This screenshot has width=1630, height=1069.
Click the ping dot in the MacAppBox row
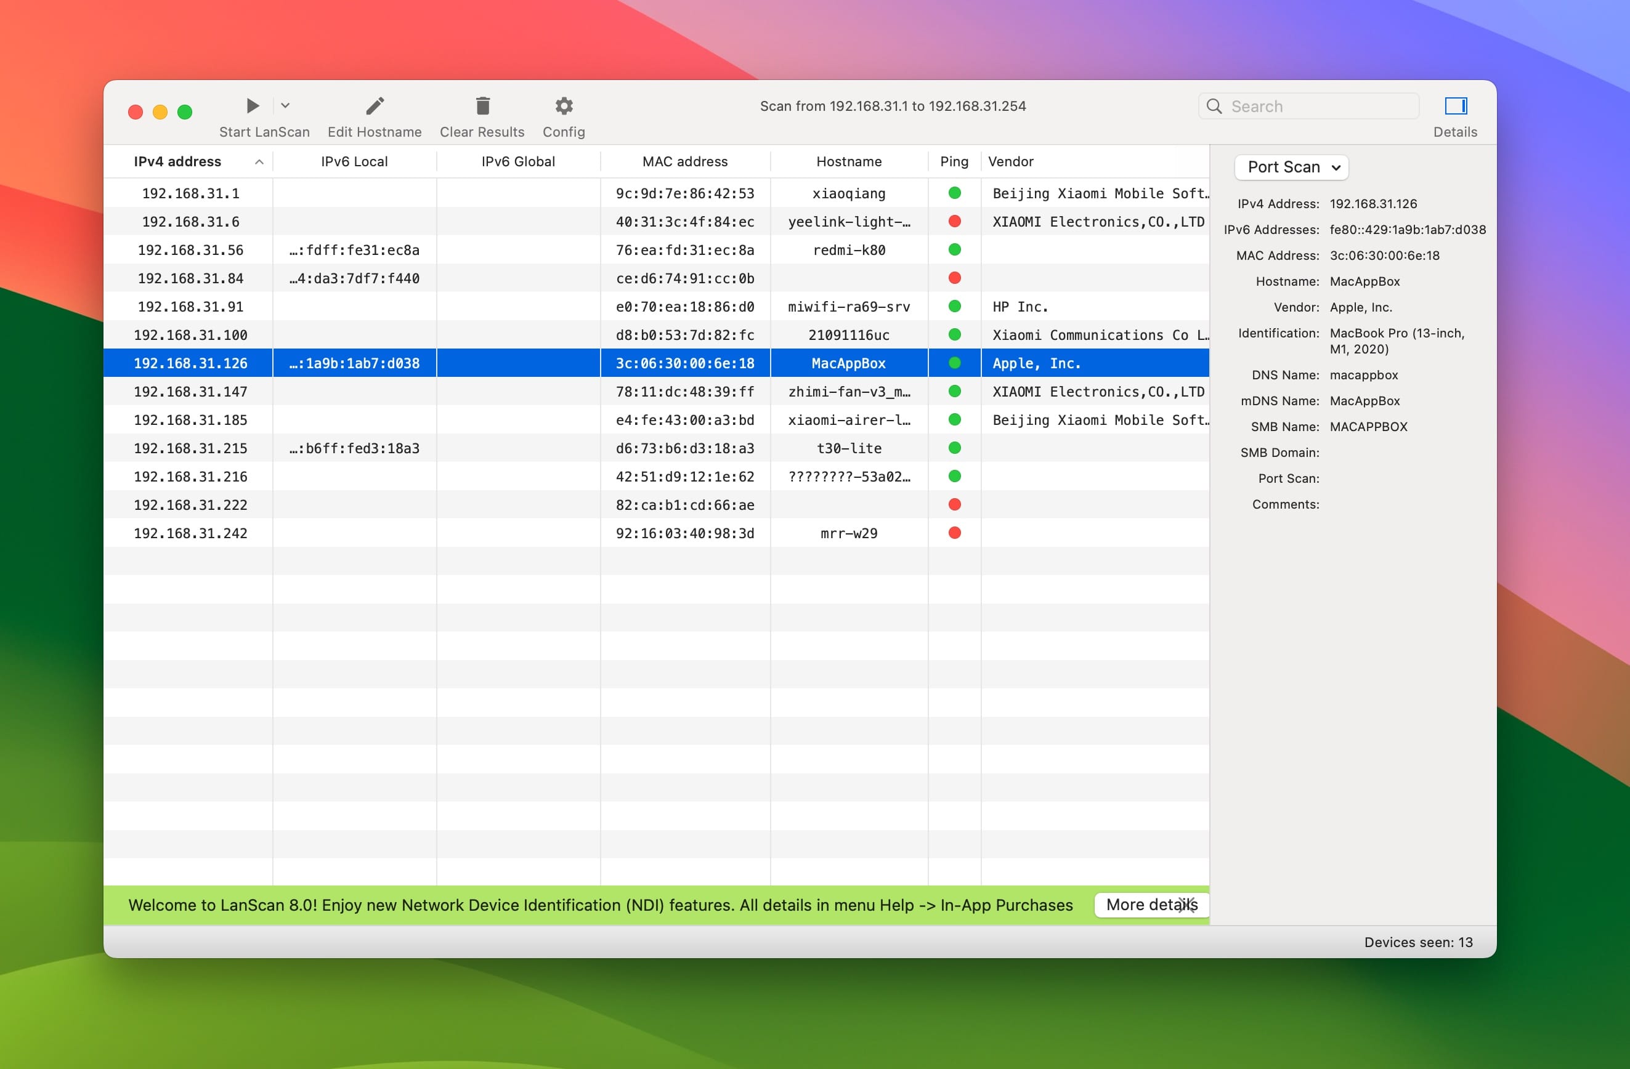954,363
